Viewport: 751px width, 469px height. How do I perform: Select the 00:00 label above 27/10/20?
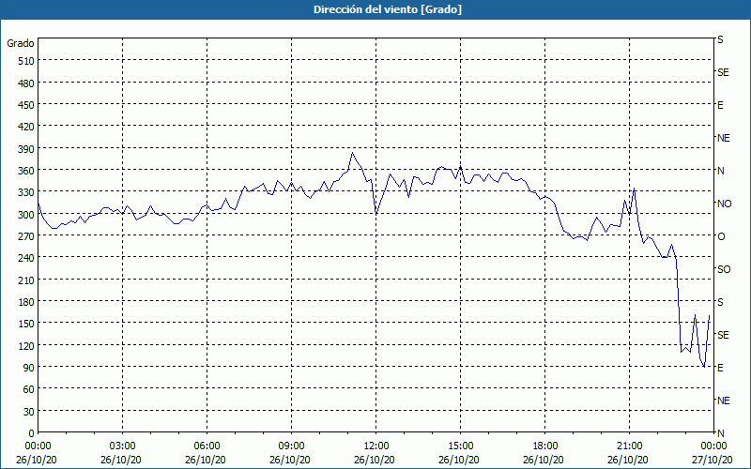(714, 446)
